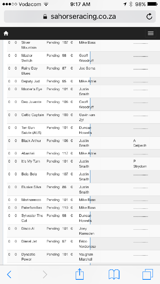Viewport: 160px width, 284px height.
Task: Tap Ten Gun Salute (AUS) entry
Action: [31, 130]
